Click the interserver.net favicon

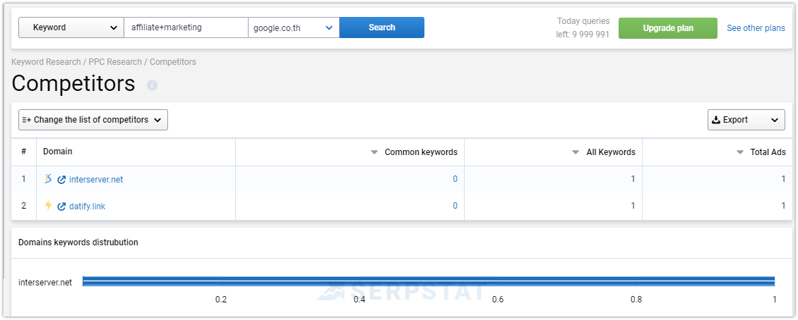point(48,179)
